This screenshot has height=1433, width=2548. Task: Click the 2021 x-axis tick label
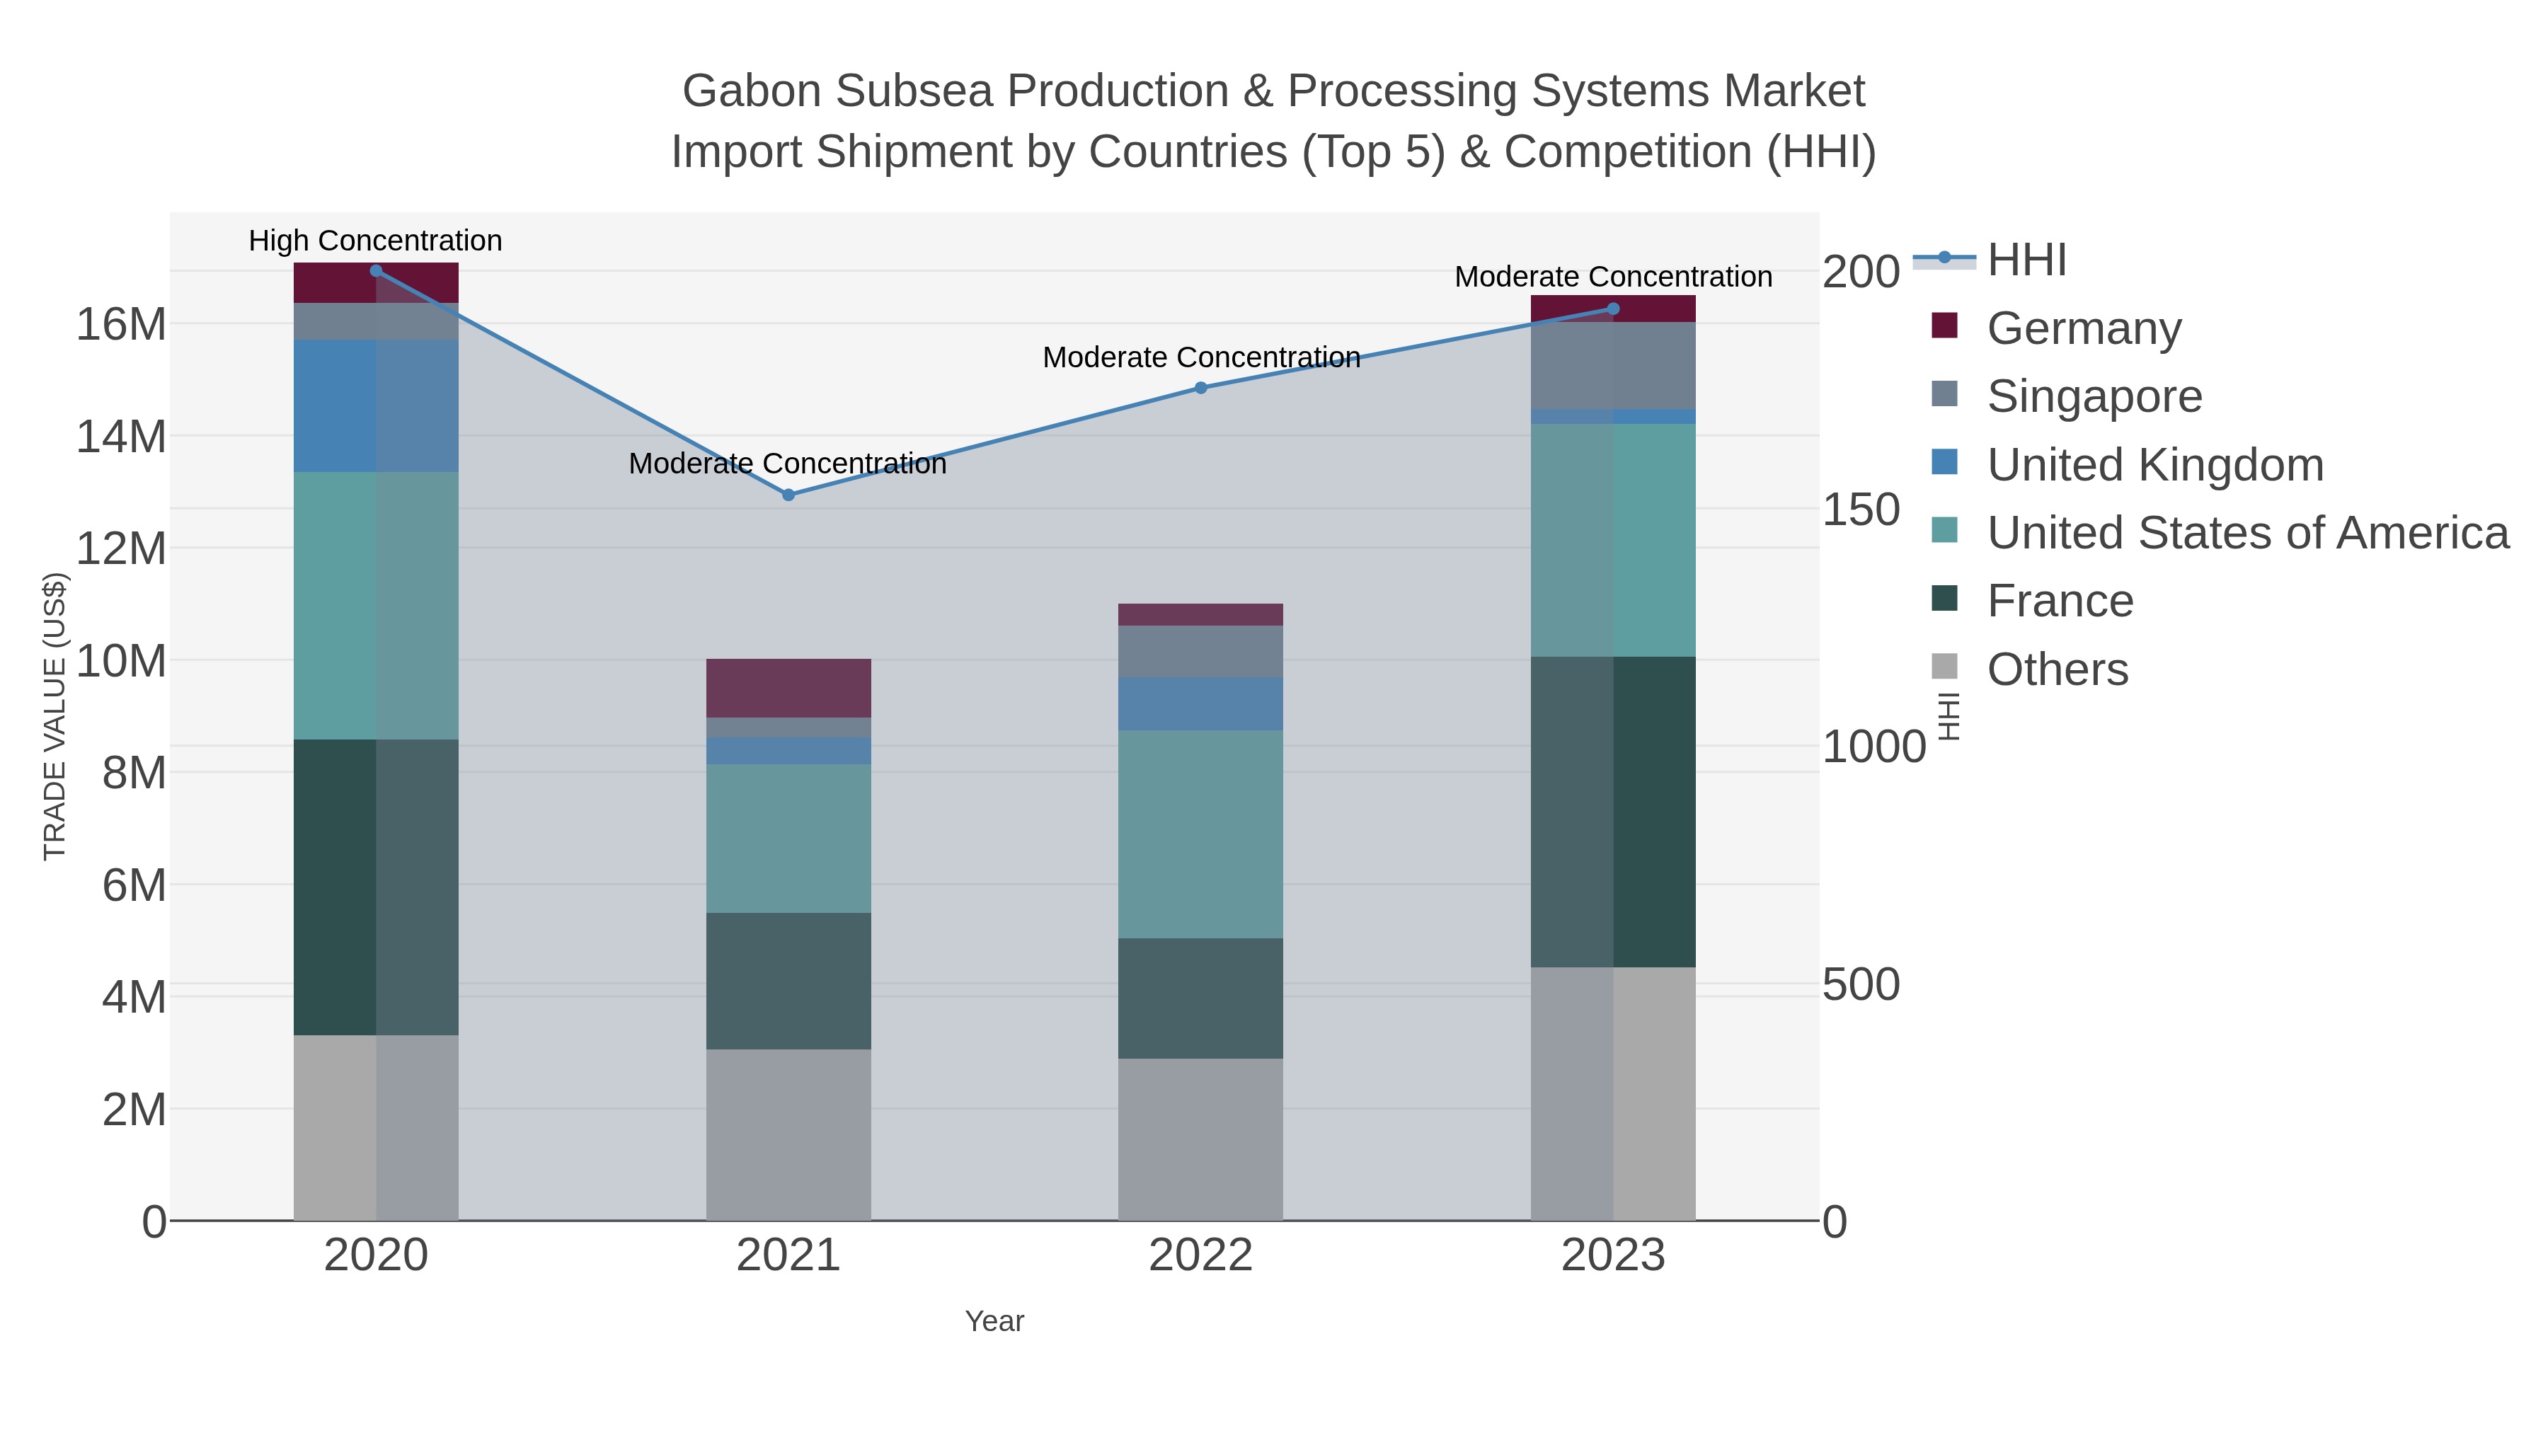tap(788, 1256)
